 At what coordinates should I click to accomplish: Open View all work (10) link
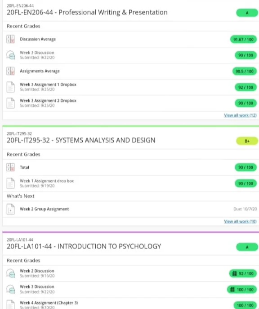point(240,221)
